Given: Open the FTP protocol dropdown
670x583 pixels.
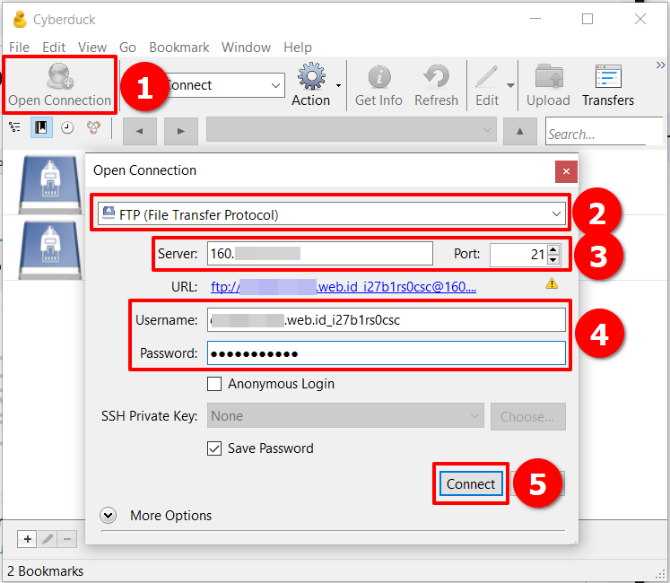Looking at the screenshot, I should tap(332, 214).
